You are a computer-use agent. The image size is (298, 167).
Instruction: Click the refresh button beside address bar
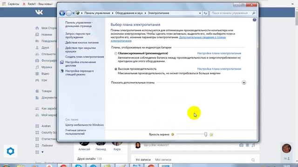205,13
